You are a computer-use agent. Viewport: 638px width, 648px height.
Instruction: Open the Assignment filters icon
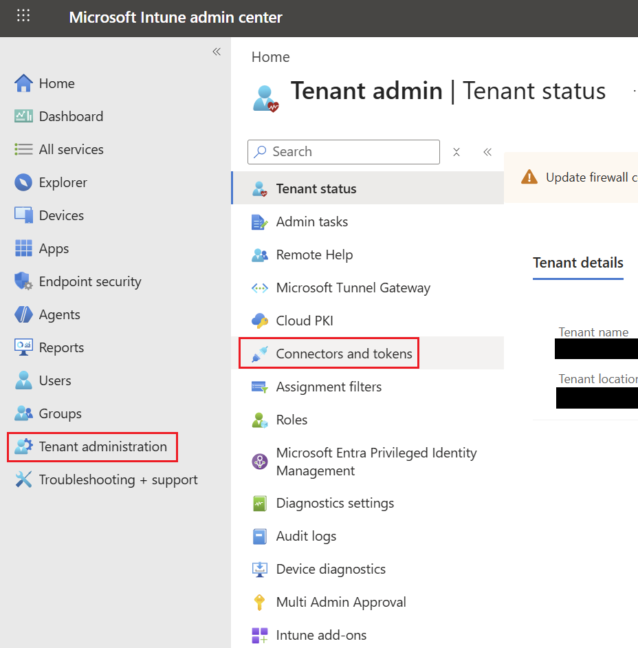click(260, 387)
